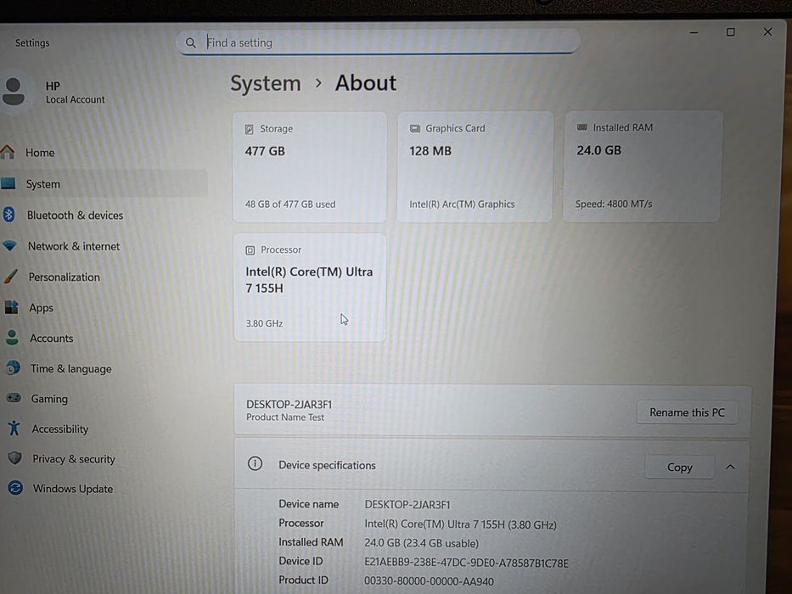792x594 pixels.
Task: Select the Product Name Test text
Action: coord(285,417)
